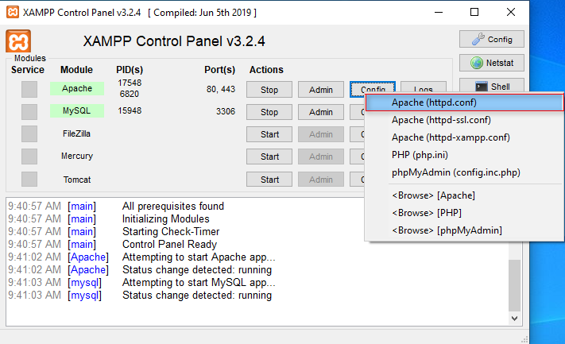Stop the Apache module
The height and width of the screenshot is (344, 565).
click(x=269, y=89)
